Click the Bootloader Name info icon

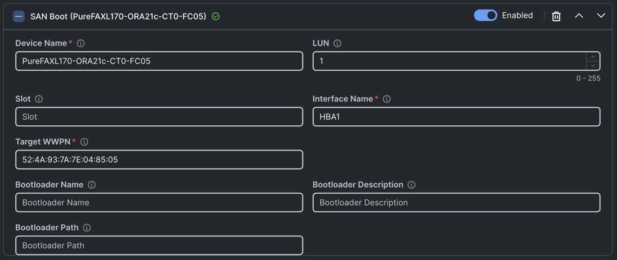(92, 185)
